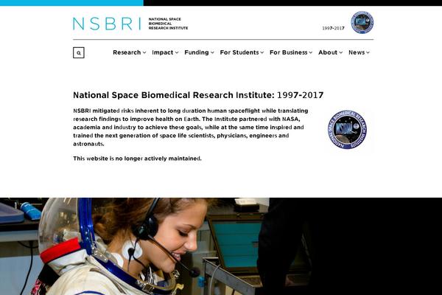
Task: Click the NSBRI round emblem in header
Action: pyautogui.click(x=362, y=23)
